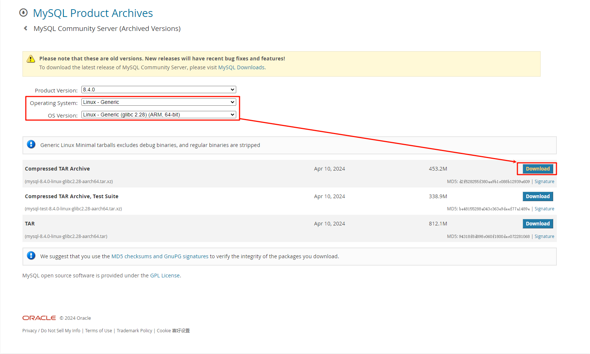Click the 338.9M file size
This screenshot has height=354, width=590.
click(438, 196)
